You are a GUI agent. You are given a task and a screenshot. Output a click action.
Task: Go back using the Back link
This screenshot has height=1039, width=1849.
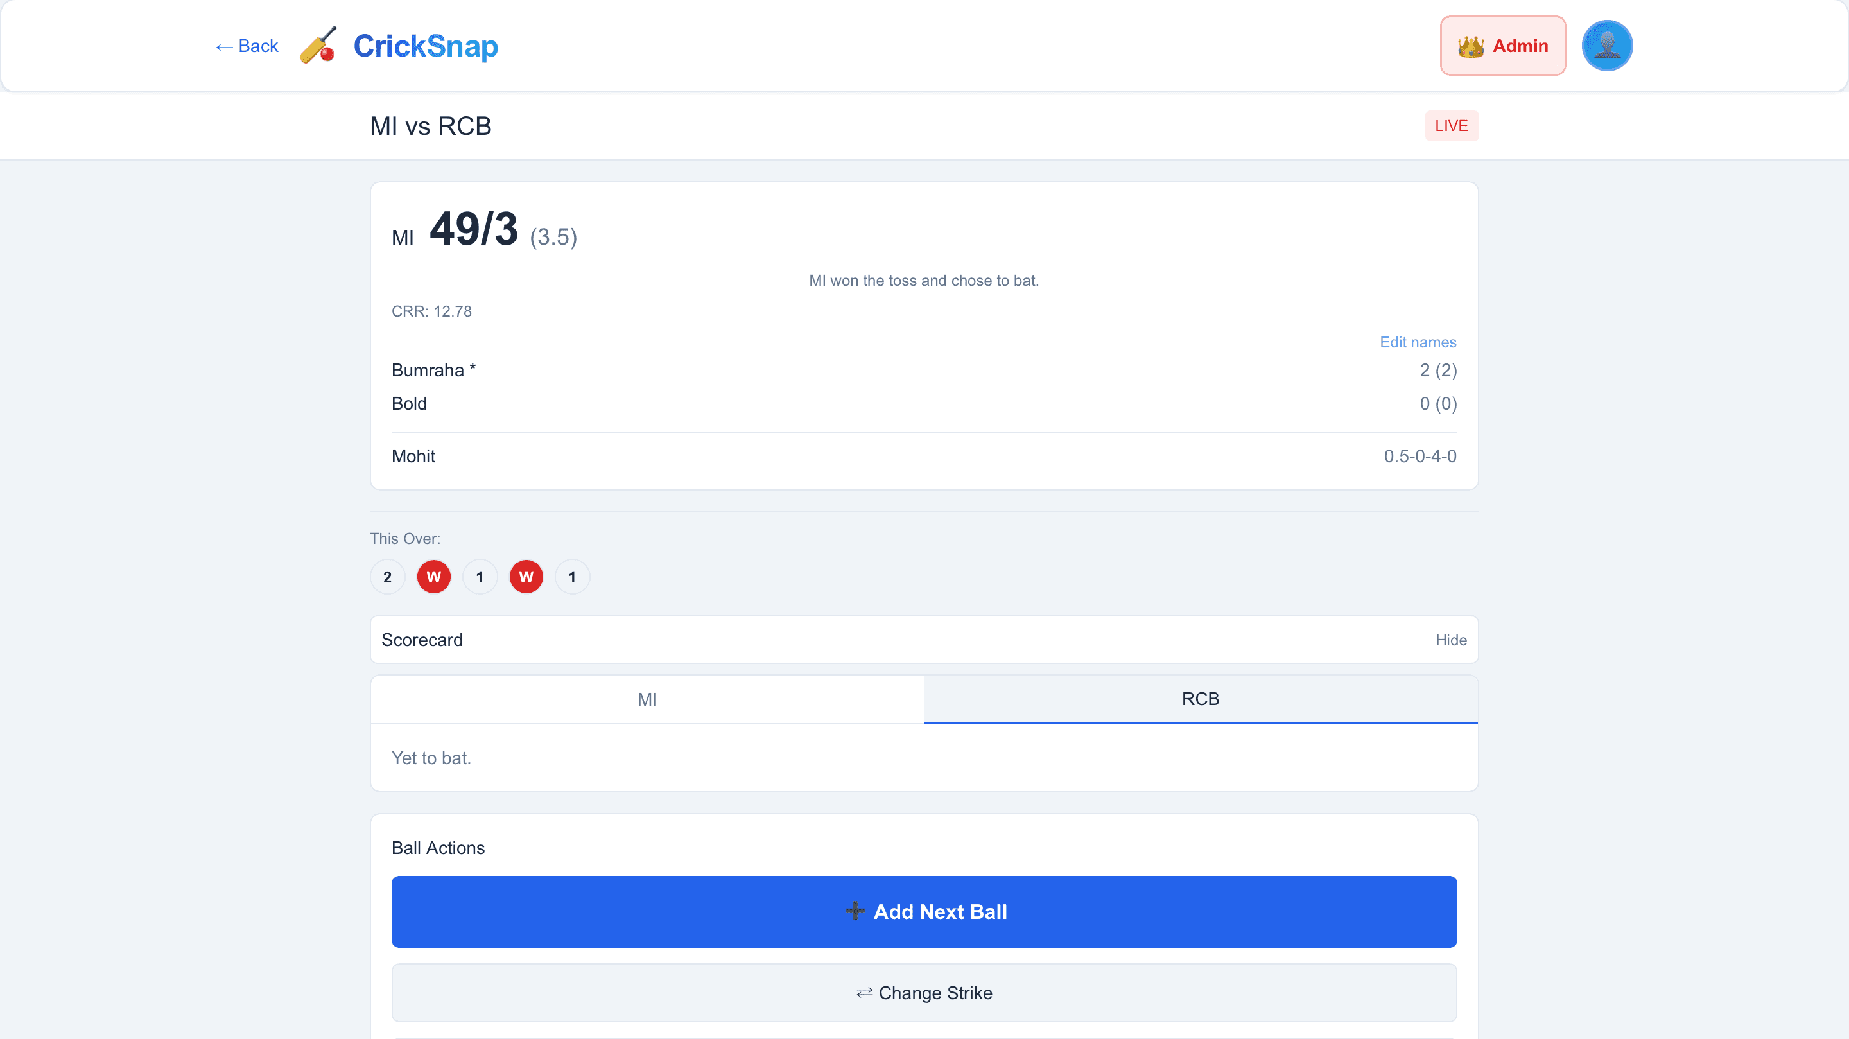pyautogui.click(x=246, y=46)
